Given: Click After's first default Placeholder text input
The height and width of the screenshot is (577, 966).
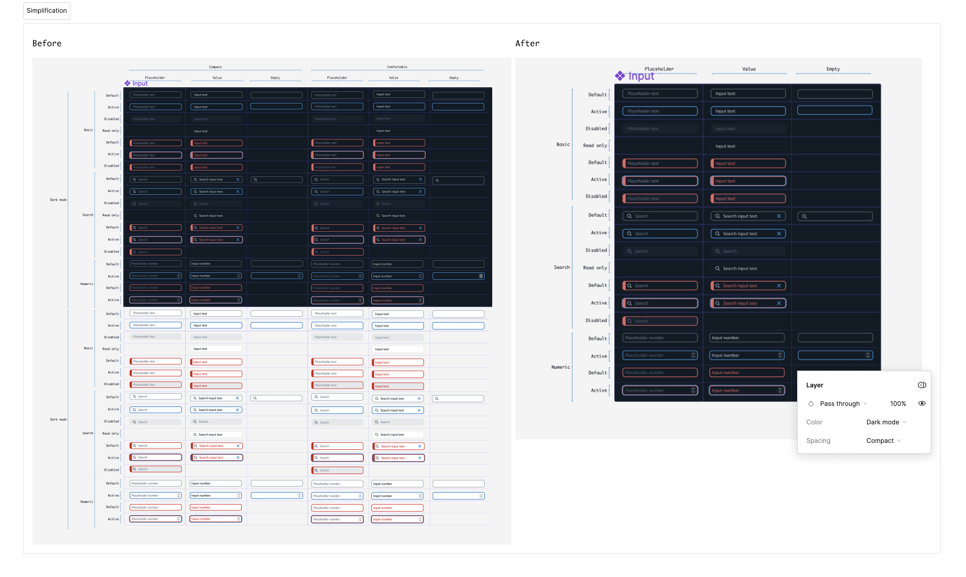Looking at the screenshot, I should pos(660,94).
